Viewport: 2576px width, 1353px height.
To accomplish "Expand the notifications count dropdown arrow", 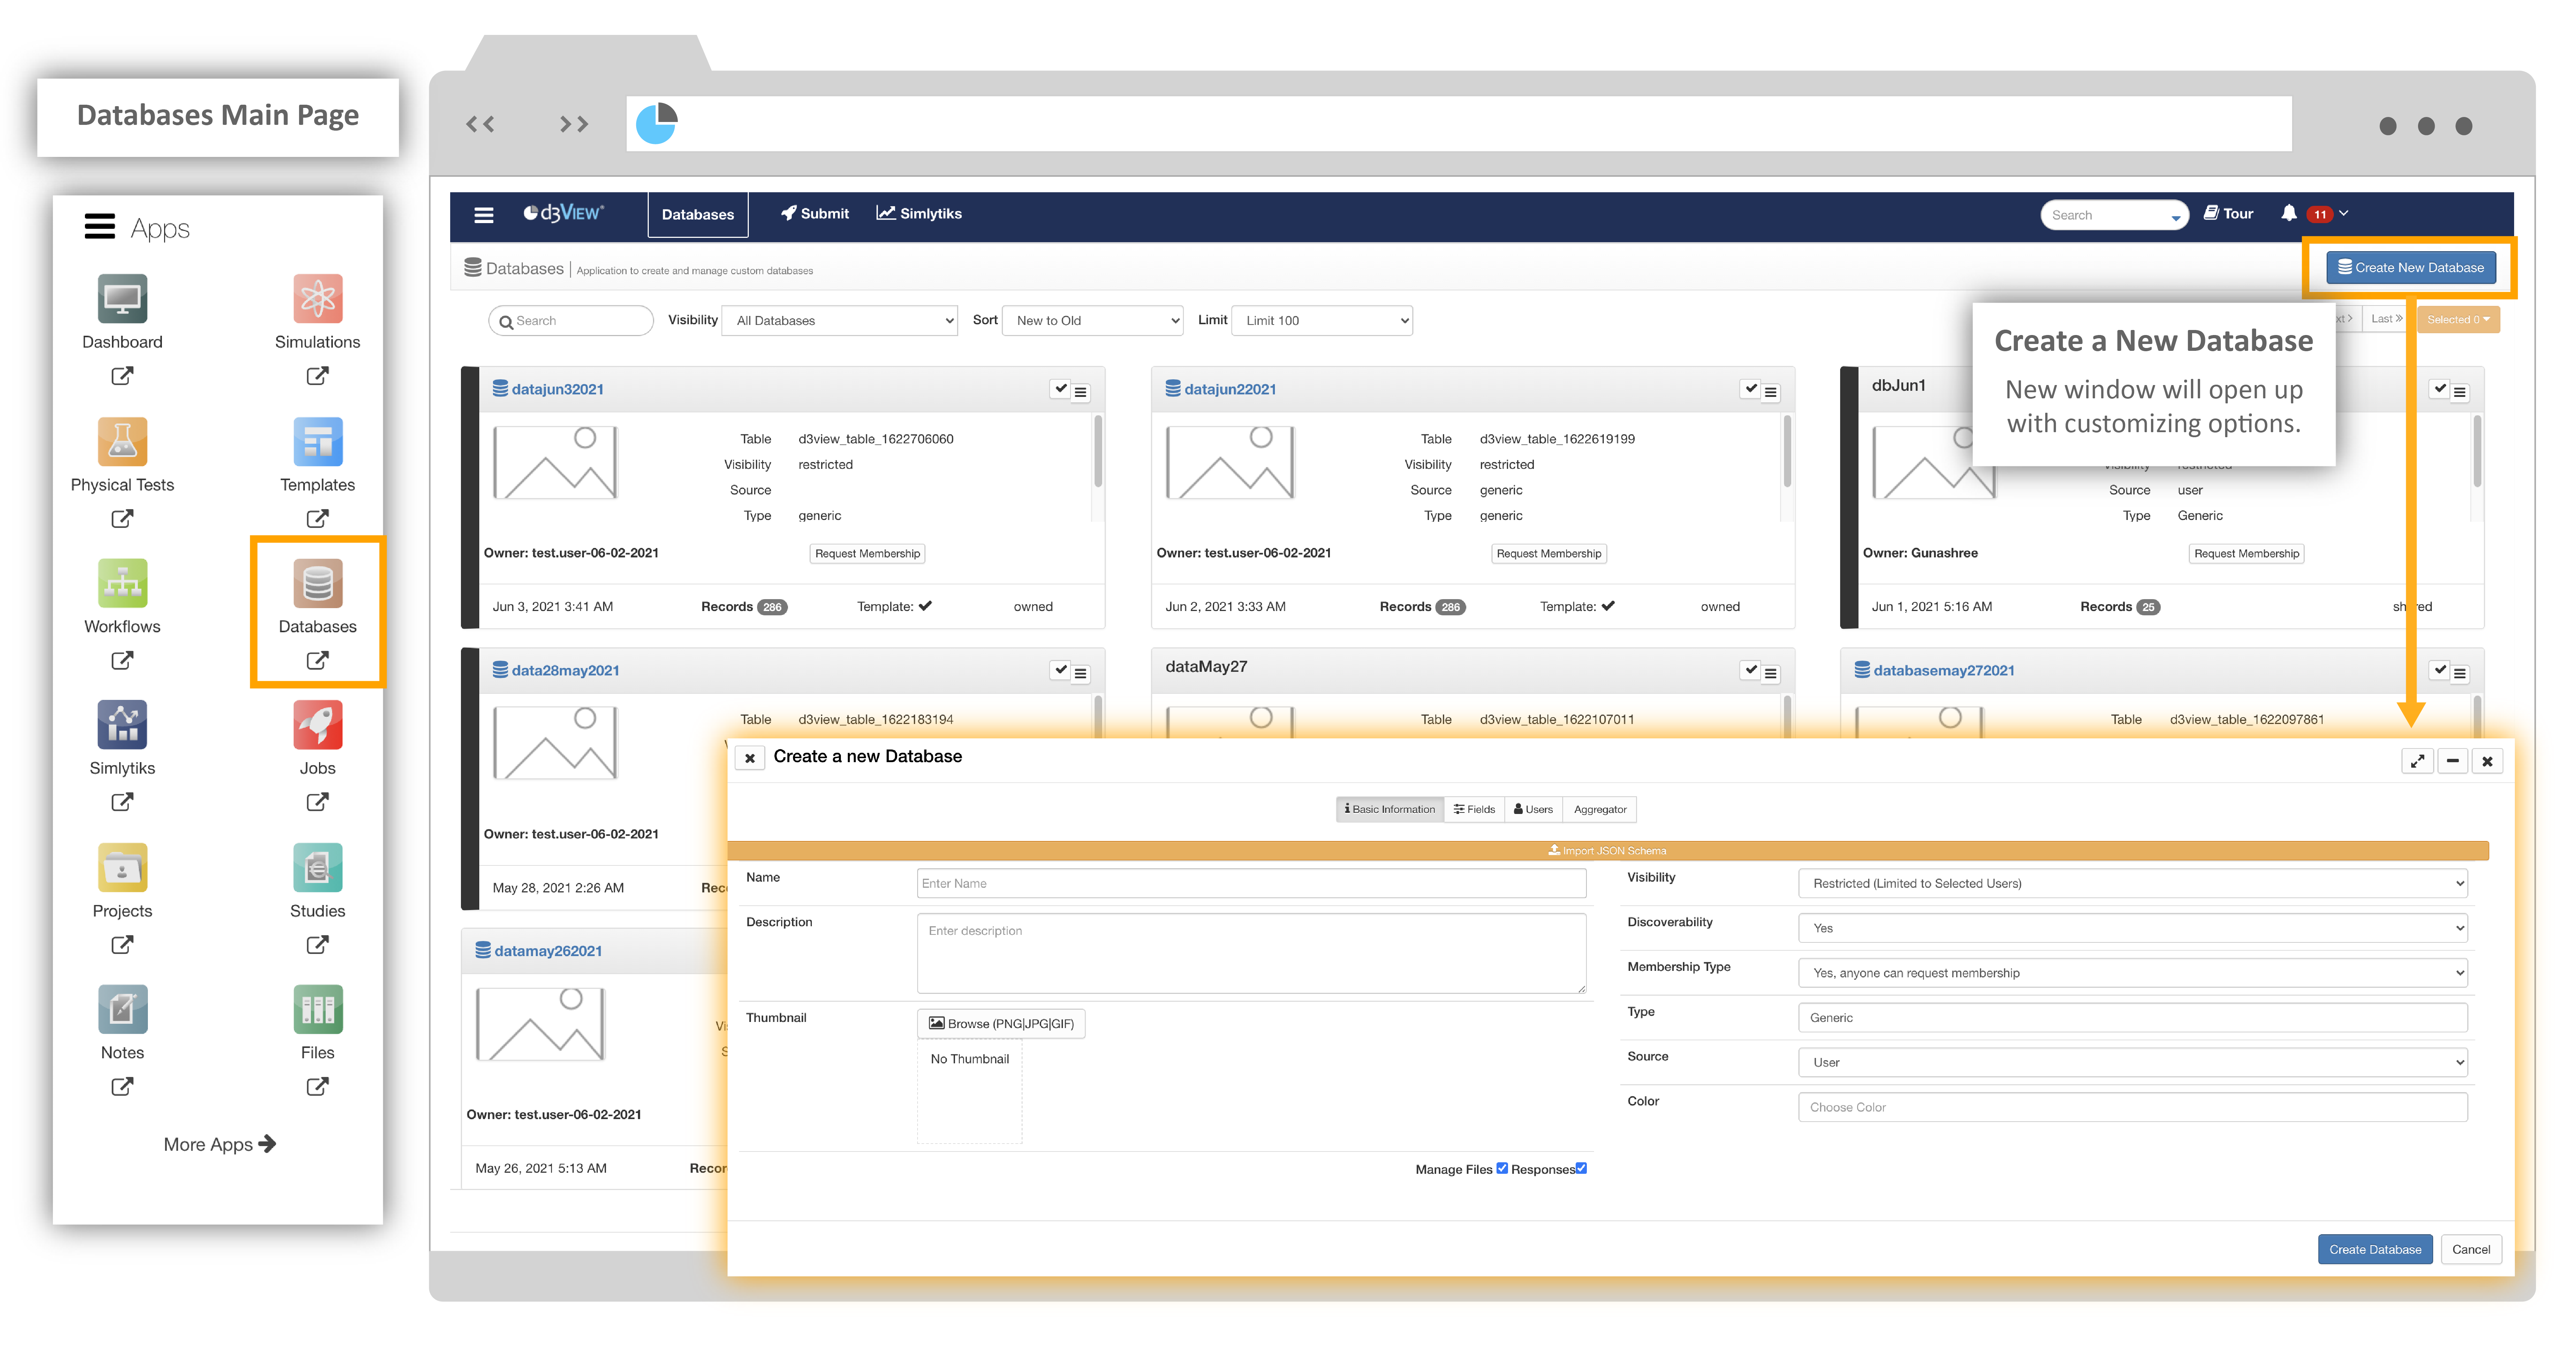I will pyautogui.click(x=2344, y=213).
